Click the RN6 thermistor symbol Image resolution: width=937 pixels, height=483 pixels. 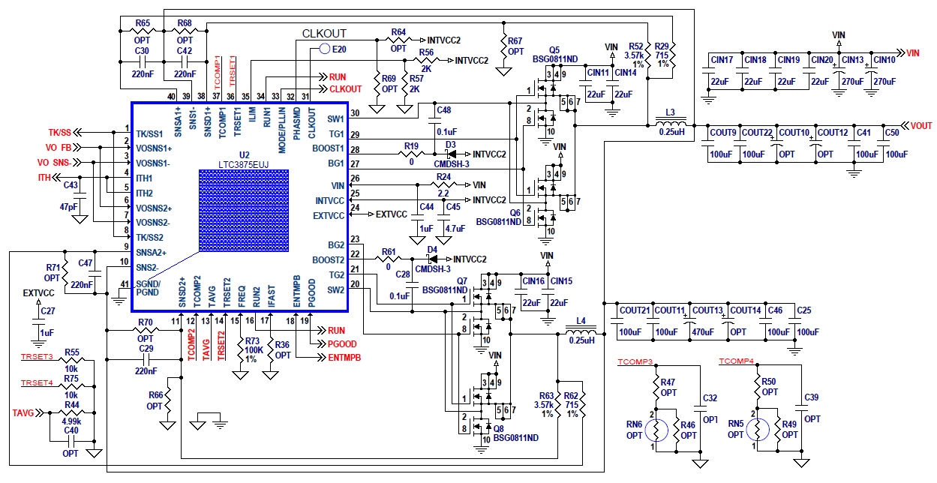pyautogui.click(x=657, y=430)
